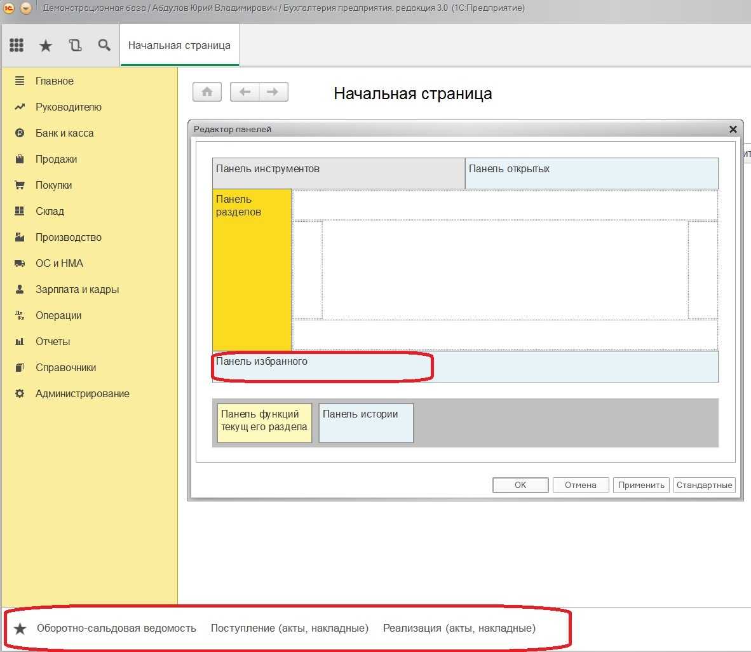
Task: Click the Применить button
Action: point(641,485)
